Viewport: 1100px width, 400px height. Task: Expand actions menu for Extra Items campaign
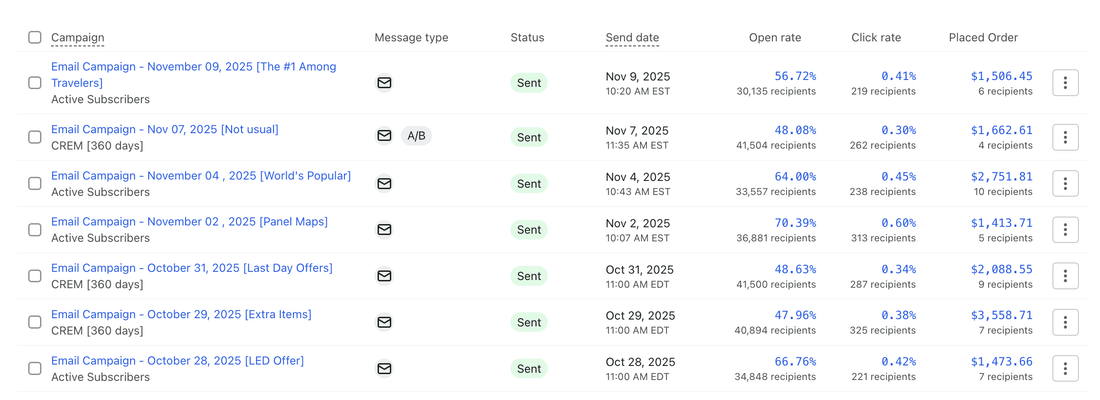pyautogui.click(x=1065, y=322)
